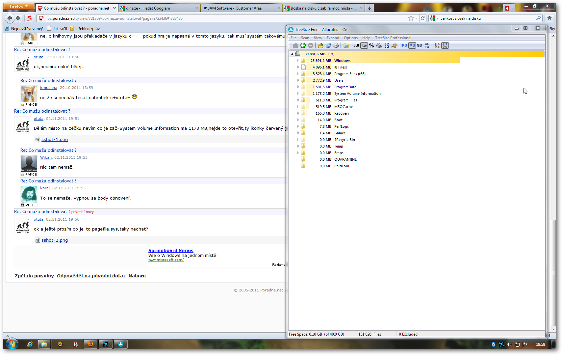Toggle automatic units (AUTO) button
The width and height of the screenshot is (562, 355).
tap(427, 46)
